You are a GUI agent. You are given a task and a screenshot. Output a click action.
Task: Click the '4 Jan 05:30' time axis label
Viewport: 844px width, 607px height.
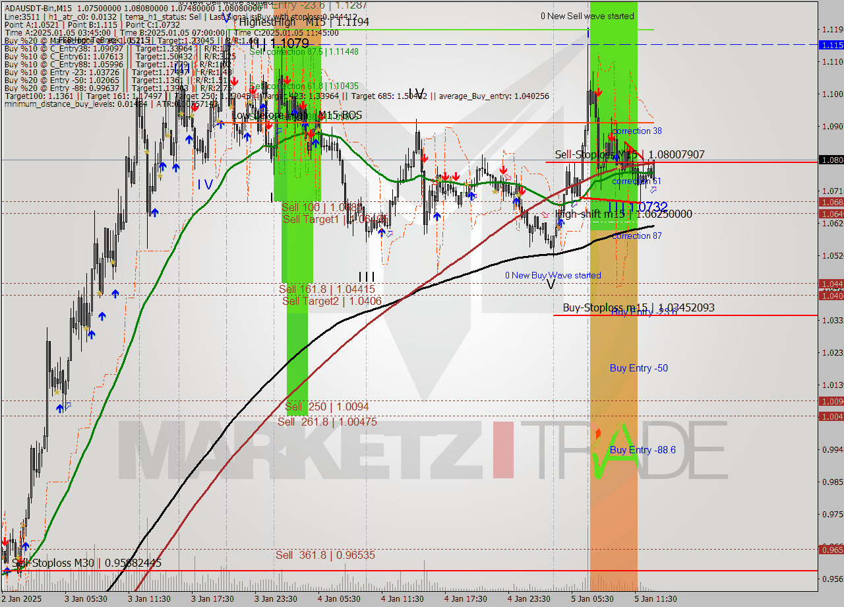[x=339, y=599]
